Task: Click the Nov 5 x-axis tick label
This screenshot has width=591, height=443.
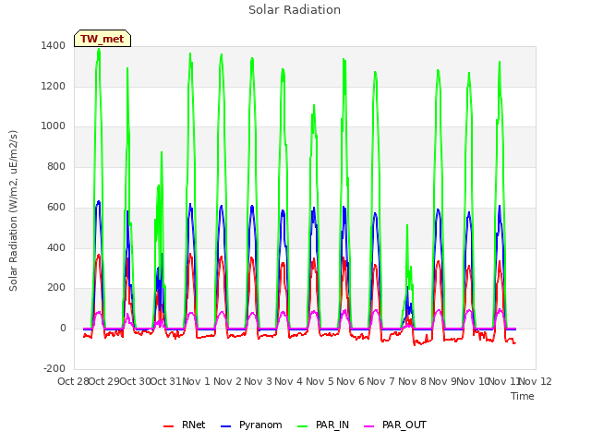Action: tap(320, 381)
